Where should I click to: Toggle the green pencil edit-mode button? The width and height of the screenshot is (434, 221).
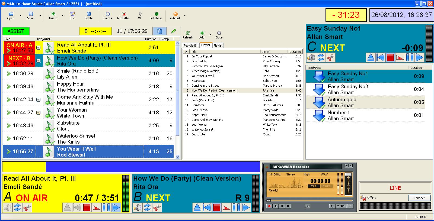(174, 31)
